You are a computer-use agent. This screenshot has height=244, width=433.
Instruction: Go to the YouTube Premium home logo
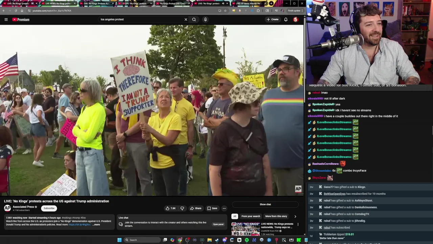(21, 20)
